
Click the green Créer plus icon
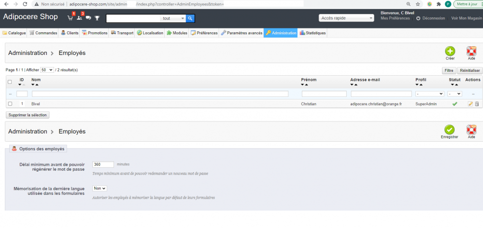coord(450,51)
